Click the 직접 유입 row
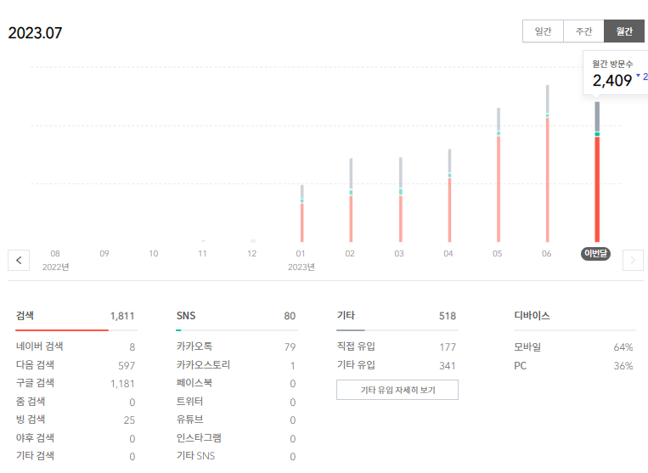This screenshot has height=473, width=648. coord(397,346)
